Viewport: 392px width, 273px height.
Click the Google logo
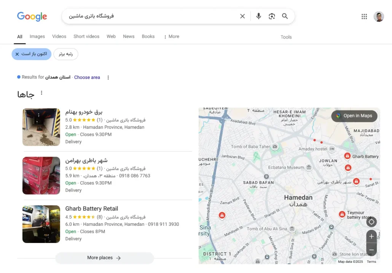pos(32,16)
